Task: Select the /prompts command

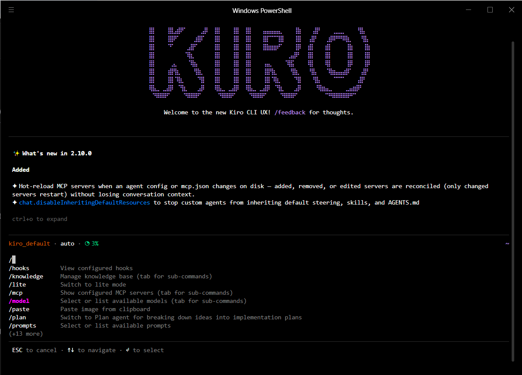Action: click(x=22, y=326)
